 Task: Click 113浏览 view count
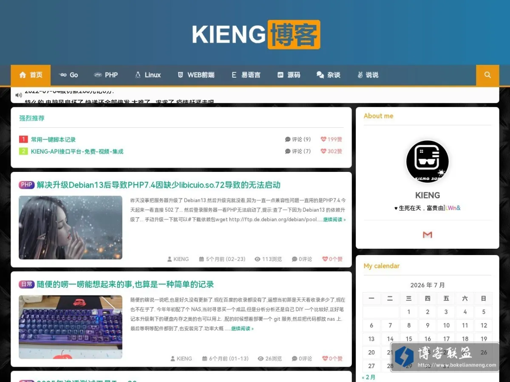(x=268, y=259)
